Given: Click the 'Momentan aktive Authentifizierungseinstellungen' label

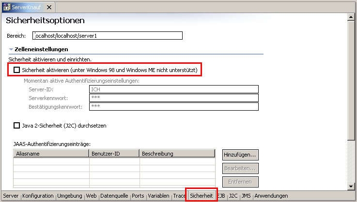Looking at the screenshot, I should [x=81, y=81].
